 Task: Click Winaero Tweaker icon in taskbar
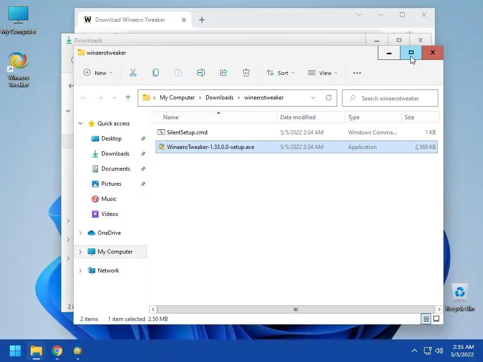[78, 351]
